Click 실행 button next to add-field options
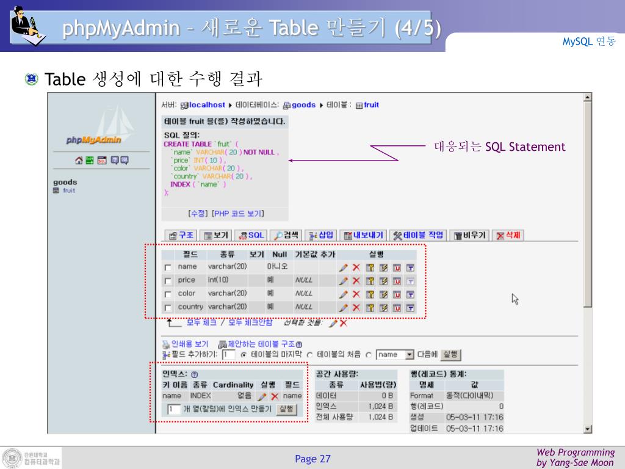Image resolution: width=625 pixels, height=469 pixels. [451, 355]
